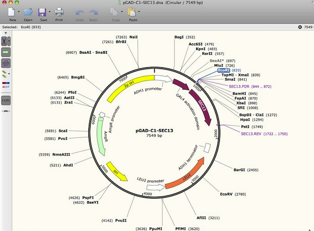Select the SEC13.FOR primer label
The image size is (314, 231).
click(x=239, y=86)
